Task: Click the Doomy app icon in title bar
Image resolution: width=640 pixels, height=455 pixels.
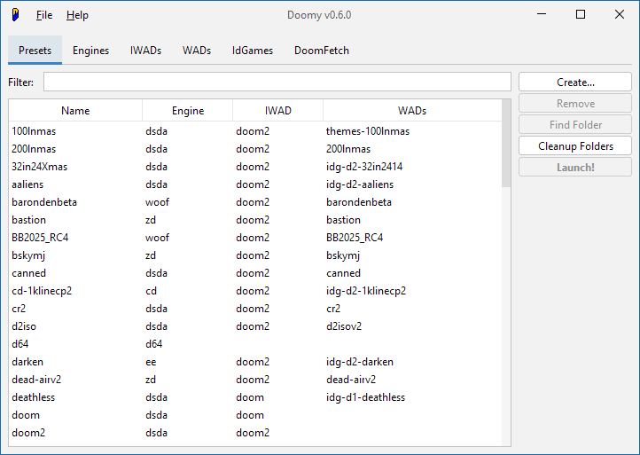Action: pos(15,15)
